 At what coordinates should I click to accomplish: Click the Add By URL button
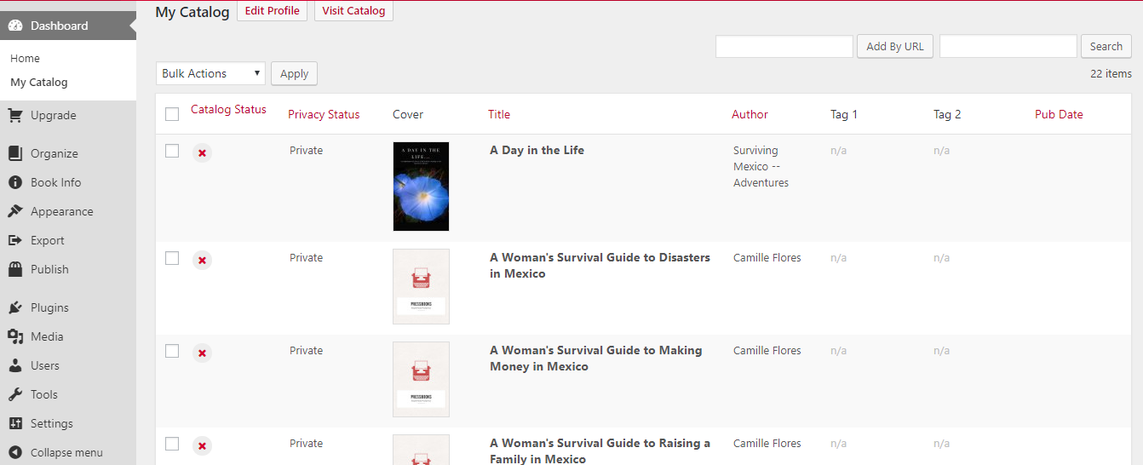(x=894, y=47)
